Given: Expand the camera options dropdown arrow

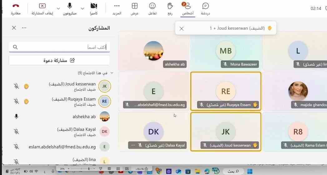Looking at the screenshot, I should point(82,8).
